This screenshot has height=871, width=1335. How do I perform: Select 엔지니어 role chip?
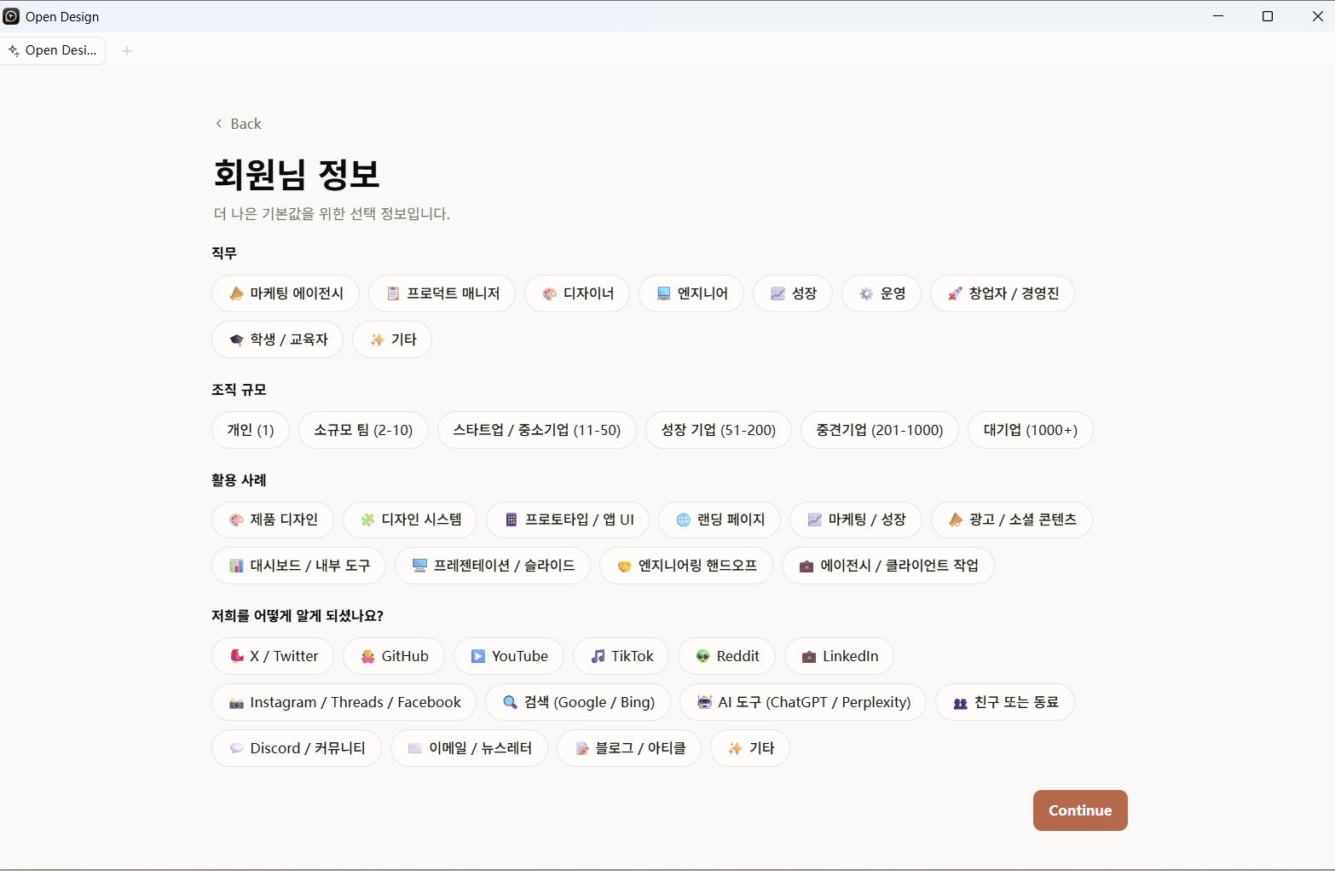(x=691, y=293)
